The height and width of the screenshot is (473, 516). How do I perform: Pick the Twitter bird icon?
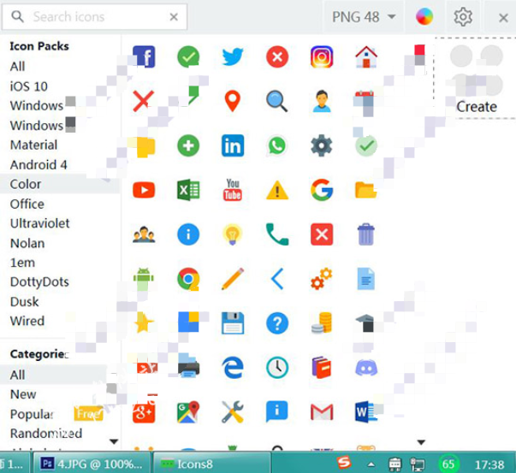233,56
